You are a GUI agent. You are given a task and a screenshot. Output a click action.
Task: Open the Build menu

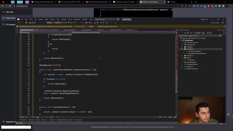[x=47, y=19]
